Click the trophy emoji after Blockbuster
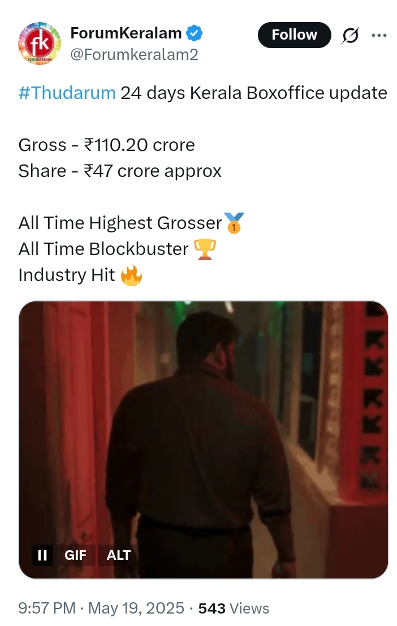This screenshot has height=626, width=397. coord(205,249)
